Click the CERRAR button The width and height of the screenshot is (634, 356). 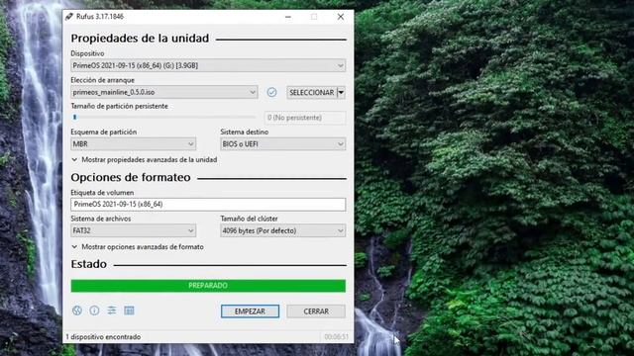point(316,311)
